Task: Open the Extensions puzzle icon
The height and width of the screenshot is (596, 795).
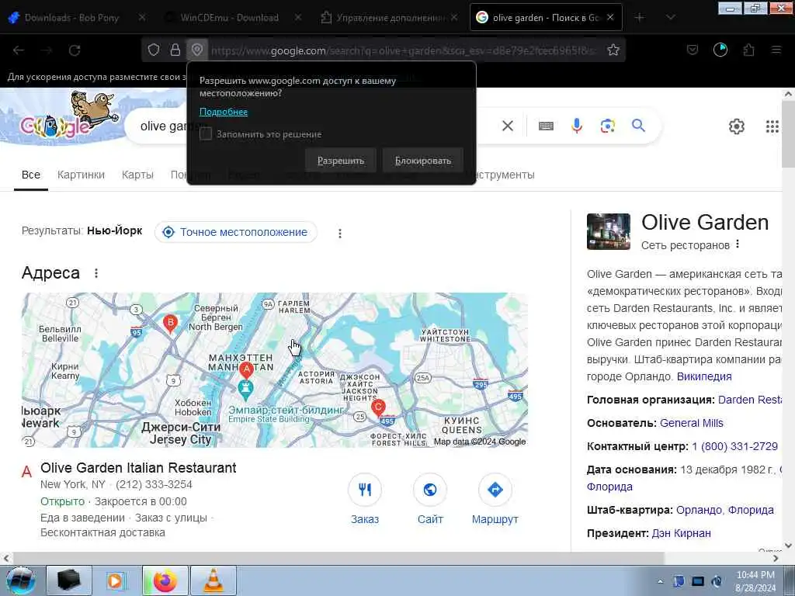Action: coord(749,50)
